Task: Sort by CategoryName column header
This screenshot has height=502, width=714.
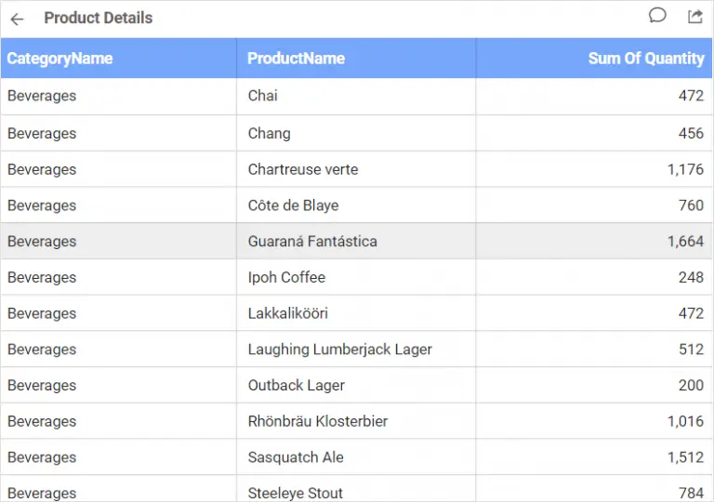Action: 59,59
